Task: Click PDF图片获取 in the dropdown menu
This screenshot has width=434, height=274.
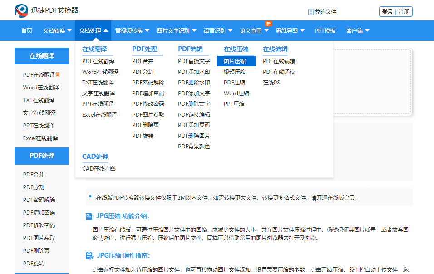Action: click(x=148, y=114)
